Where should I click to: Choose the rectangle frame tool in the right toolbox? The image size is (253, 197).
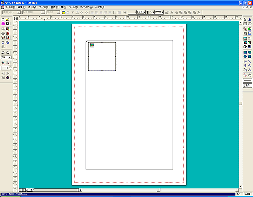tap(245, 24)
